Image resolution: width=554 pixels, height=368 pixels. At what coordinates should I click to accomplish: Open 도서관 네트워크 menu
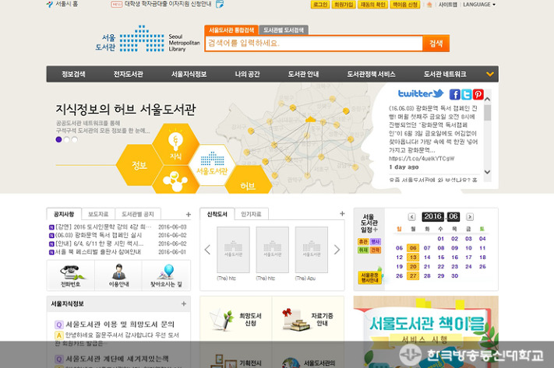(445, 74)
